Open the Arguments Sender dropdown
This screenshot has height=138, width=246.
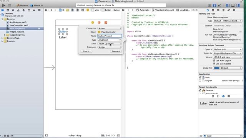pos(110,47)
